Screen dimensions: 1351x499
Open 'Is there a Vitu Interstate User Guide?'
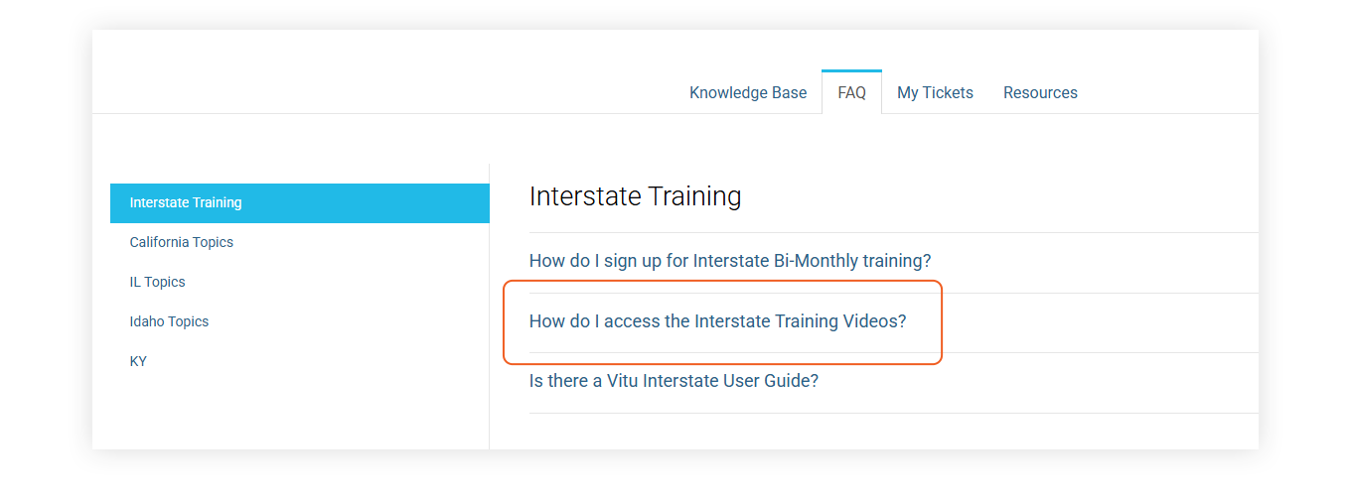674,381
